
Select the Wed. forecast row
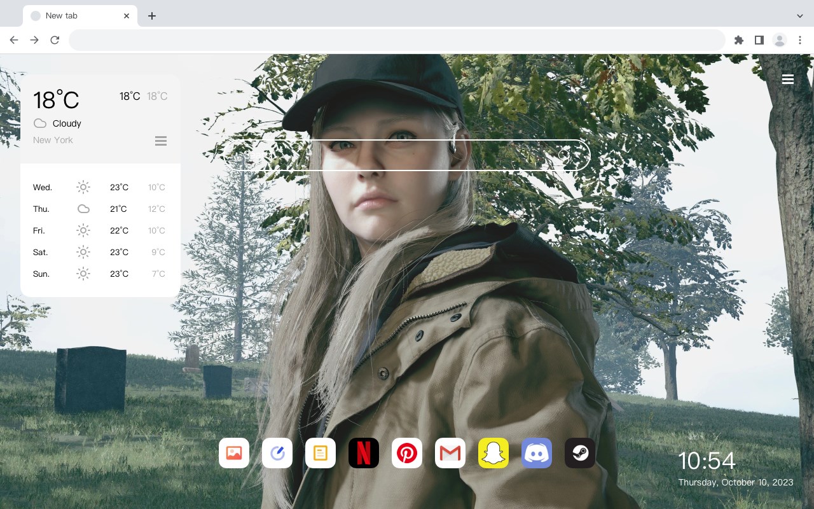coord(100,187)
